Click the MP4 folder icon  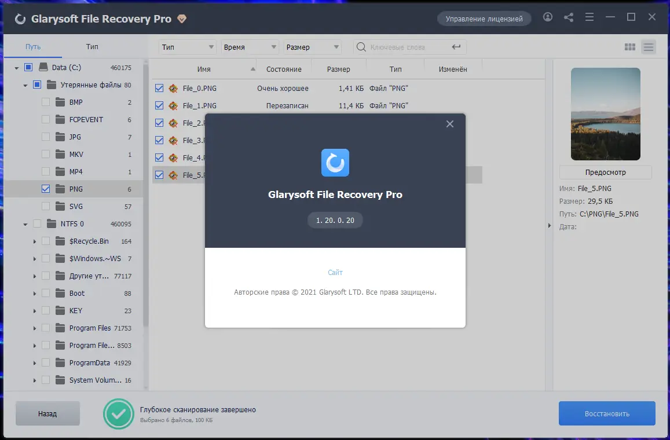(x=60, y=172)
